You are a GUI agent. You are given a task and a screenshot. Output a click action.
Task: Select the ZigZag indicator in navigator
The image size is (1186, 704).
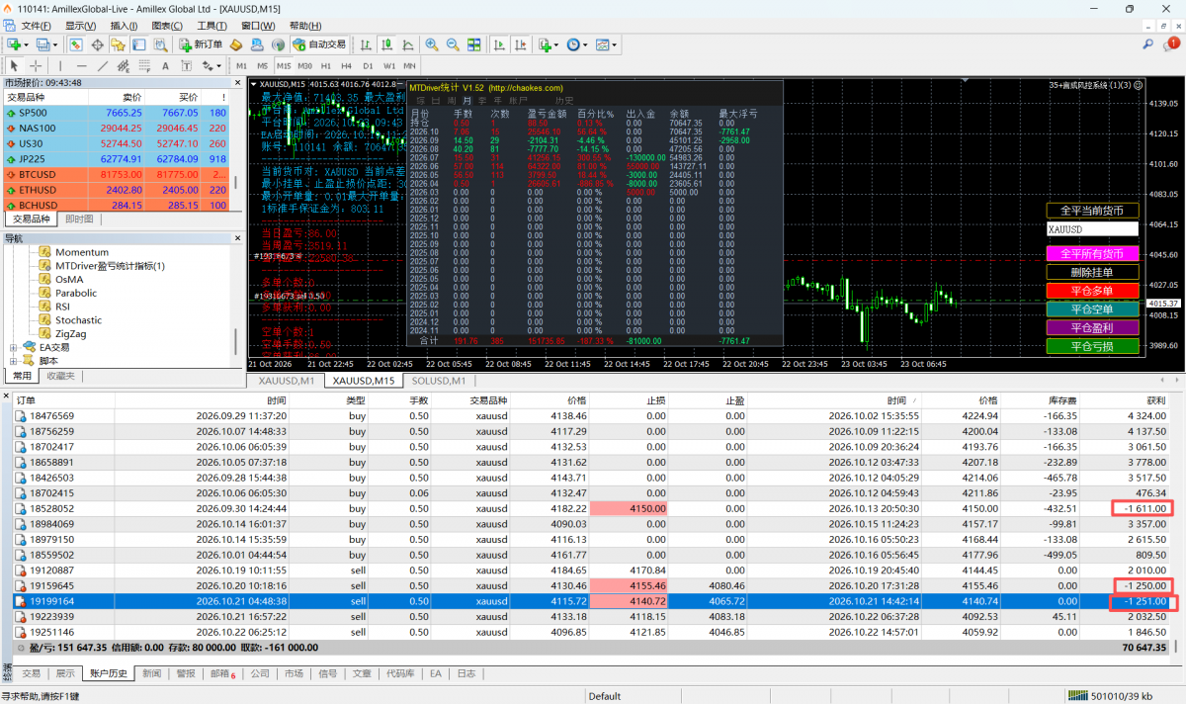[70, 333]
